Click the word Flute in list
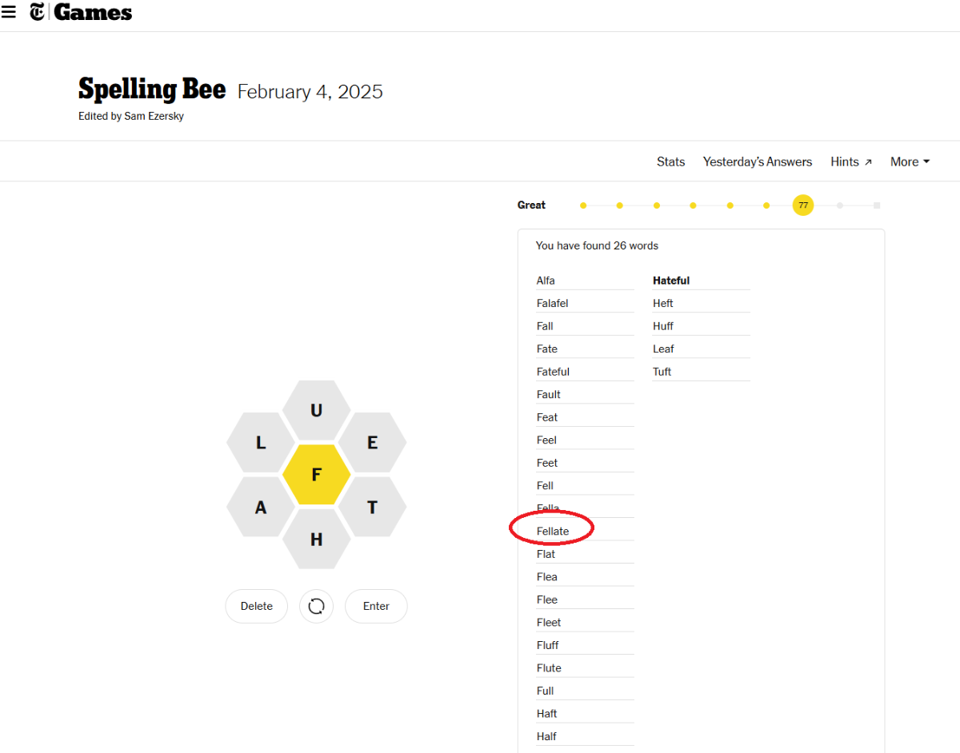This screenshot has width=960, height=753. (x=549, y=668)
